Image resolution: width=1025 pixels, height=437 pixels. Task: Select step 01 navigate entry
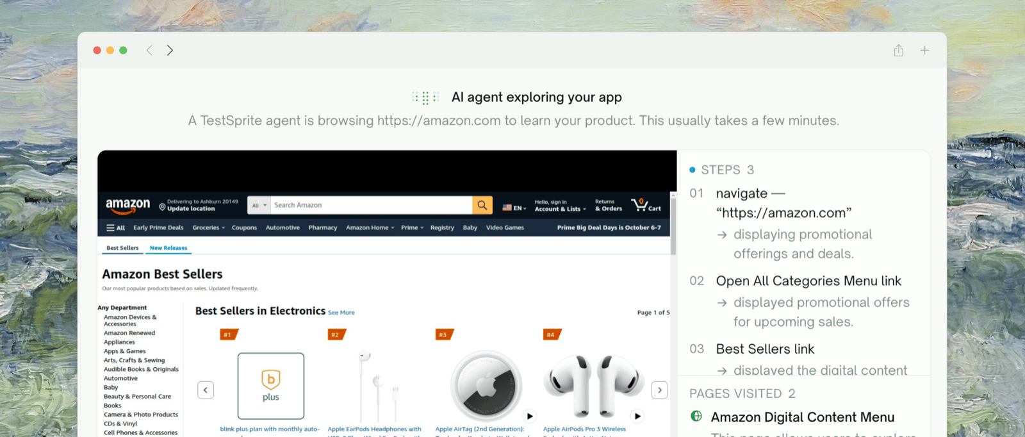tap(801, 222)
